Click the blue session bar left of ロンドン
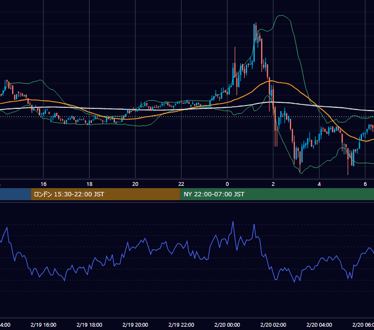The height and width of the screenshot is (330, 374). coord(15,194)
